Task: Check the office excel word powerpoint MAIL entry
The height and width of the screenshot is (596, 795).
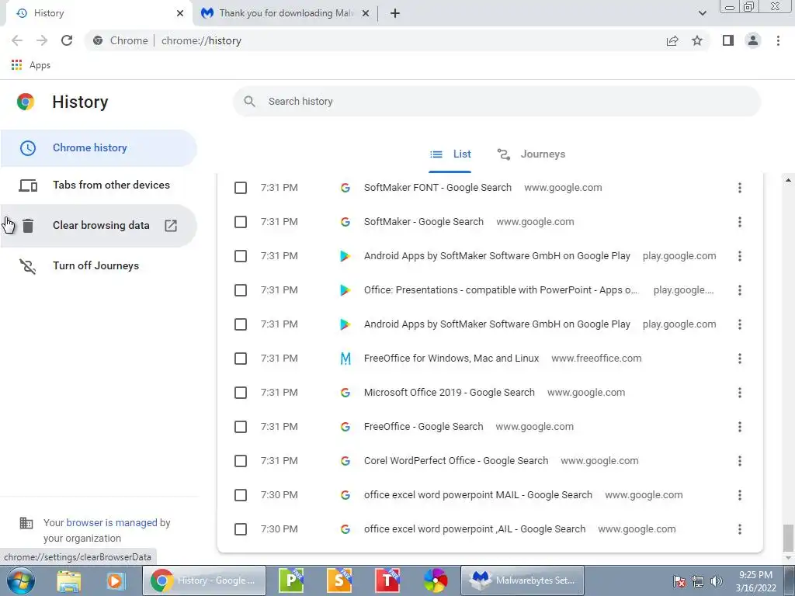Action: [241, 495]
